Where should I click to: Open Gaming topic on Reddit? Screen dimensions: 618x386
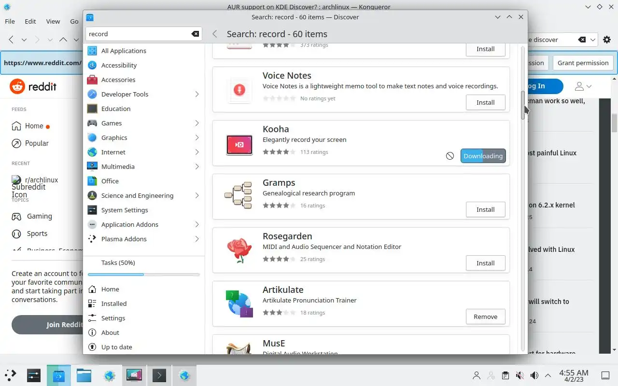(x=32, y=216)
